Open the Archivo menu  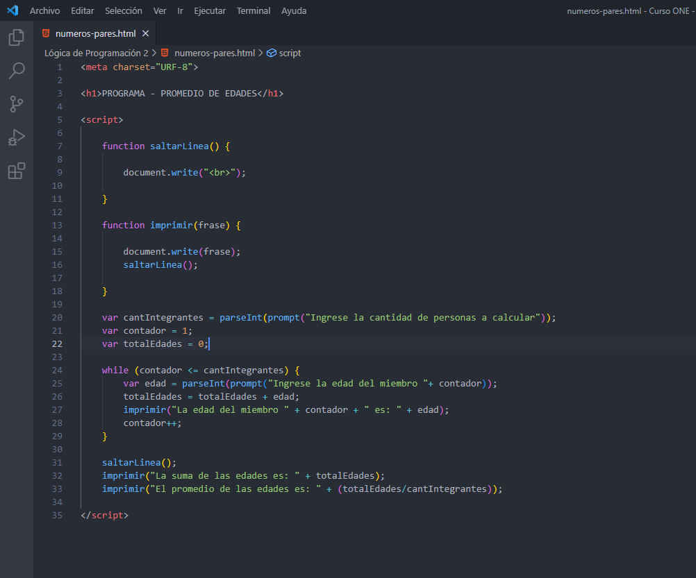coord(45,10)
